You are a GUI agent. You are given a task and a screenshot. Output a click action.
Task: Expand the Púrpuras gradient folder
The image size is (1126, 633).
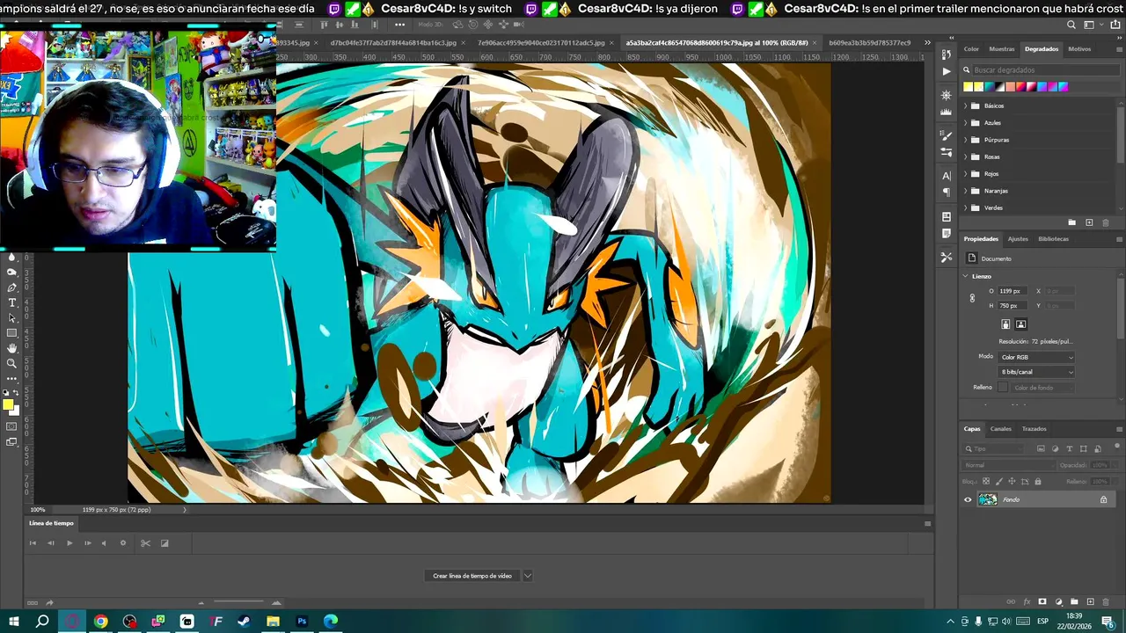[x=966, y=140]
